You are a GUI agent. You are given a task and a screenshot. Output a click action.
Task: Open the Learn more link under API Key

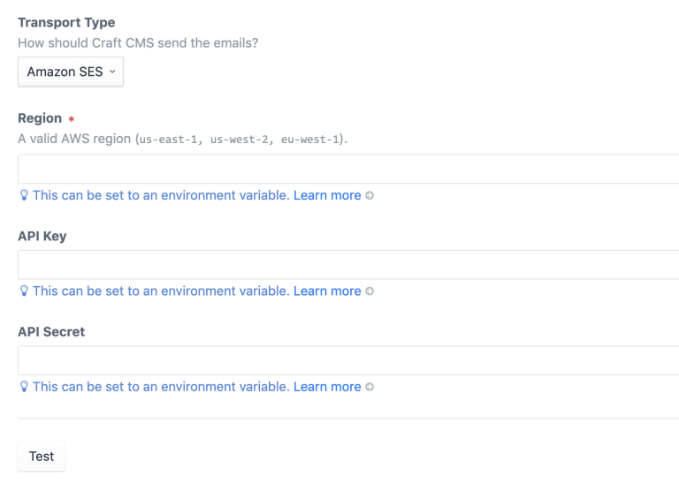coord(327,291)
